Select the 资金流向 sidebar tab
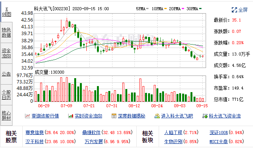The width and height of the screenshot is (253, 148). 6,53
